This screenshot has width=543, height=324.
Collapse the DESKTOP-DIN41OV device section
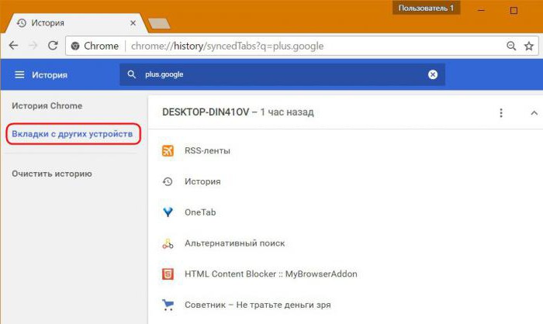(534, 113)
